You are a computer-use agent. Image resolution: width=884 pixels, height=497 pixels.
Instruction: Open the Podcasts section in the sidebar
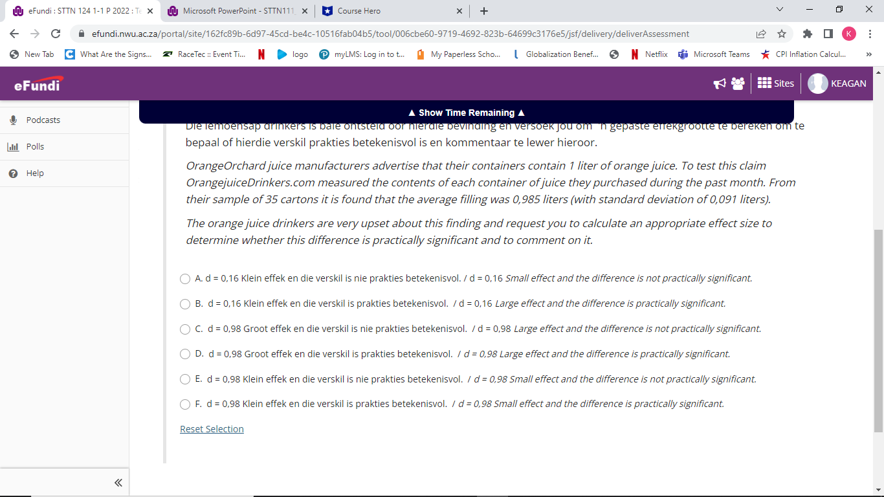(x=43, y=120)
